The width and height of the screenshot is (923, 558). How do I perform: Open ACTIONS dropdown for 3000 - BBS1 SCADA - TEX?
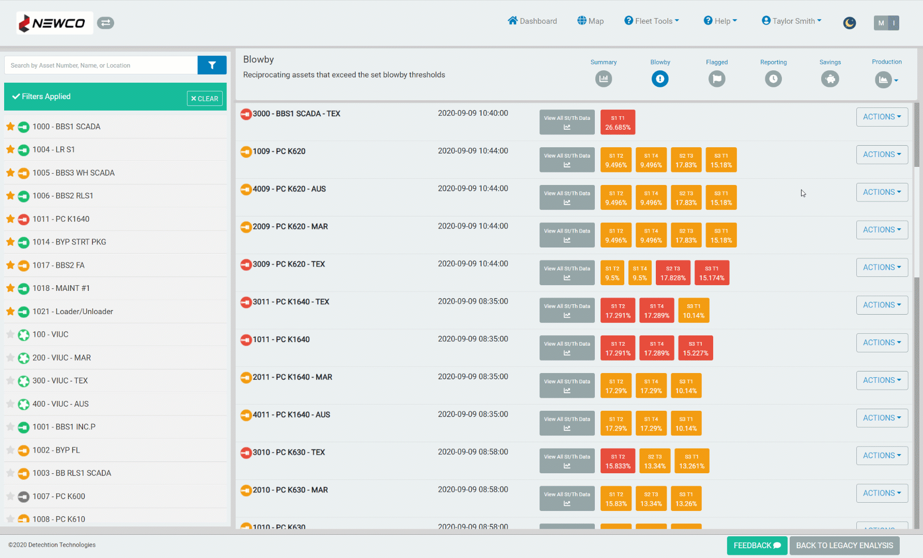(882, 117)
